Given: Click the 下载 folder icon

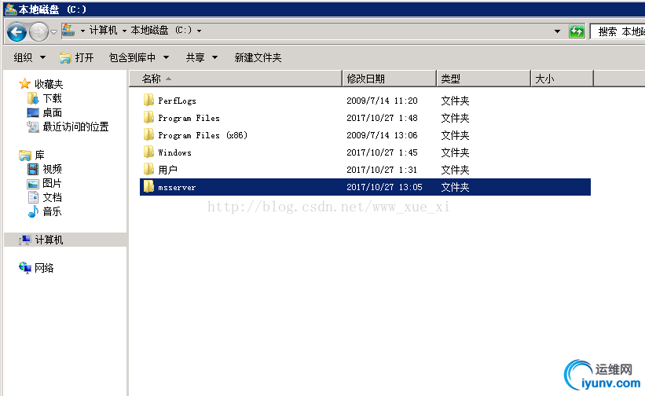Looking at the screenshot, I should pos(33,98).
